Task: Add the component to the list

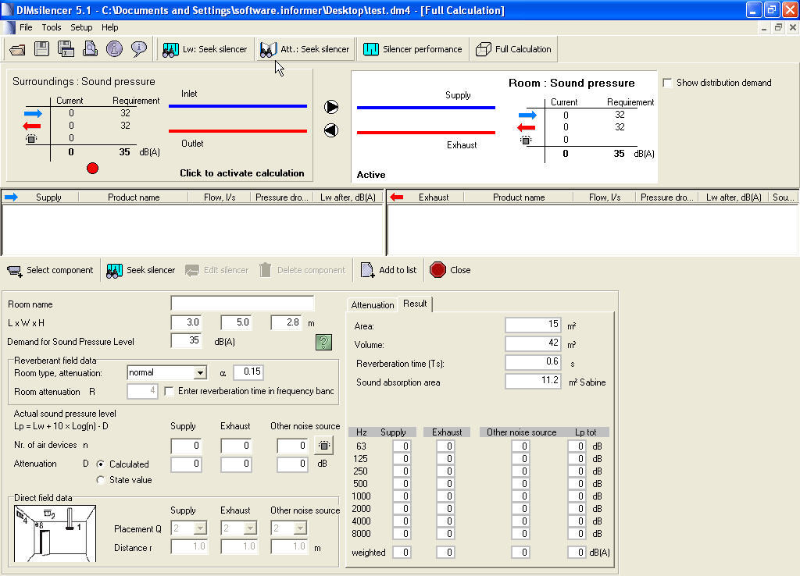Action: tap(388, 270)
